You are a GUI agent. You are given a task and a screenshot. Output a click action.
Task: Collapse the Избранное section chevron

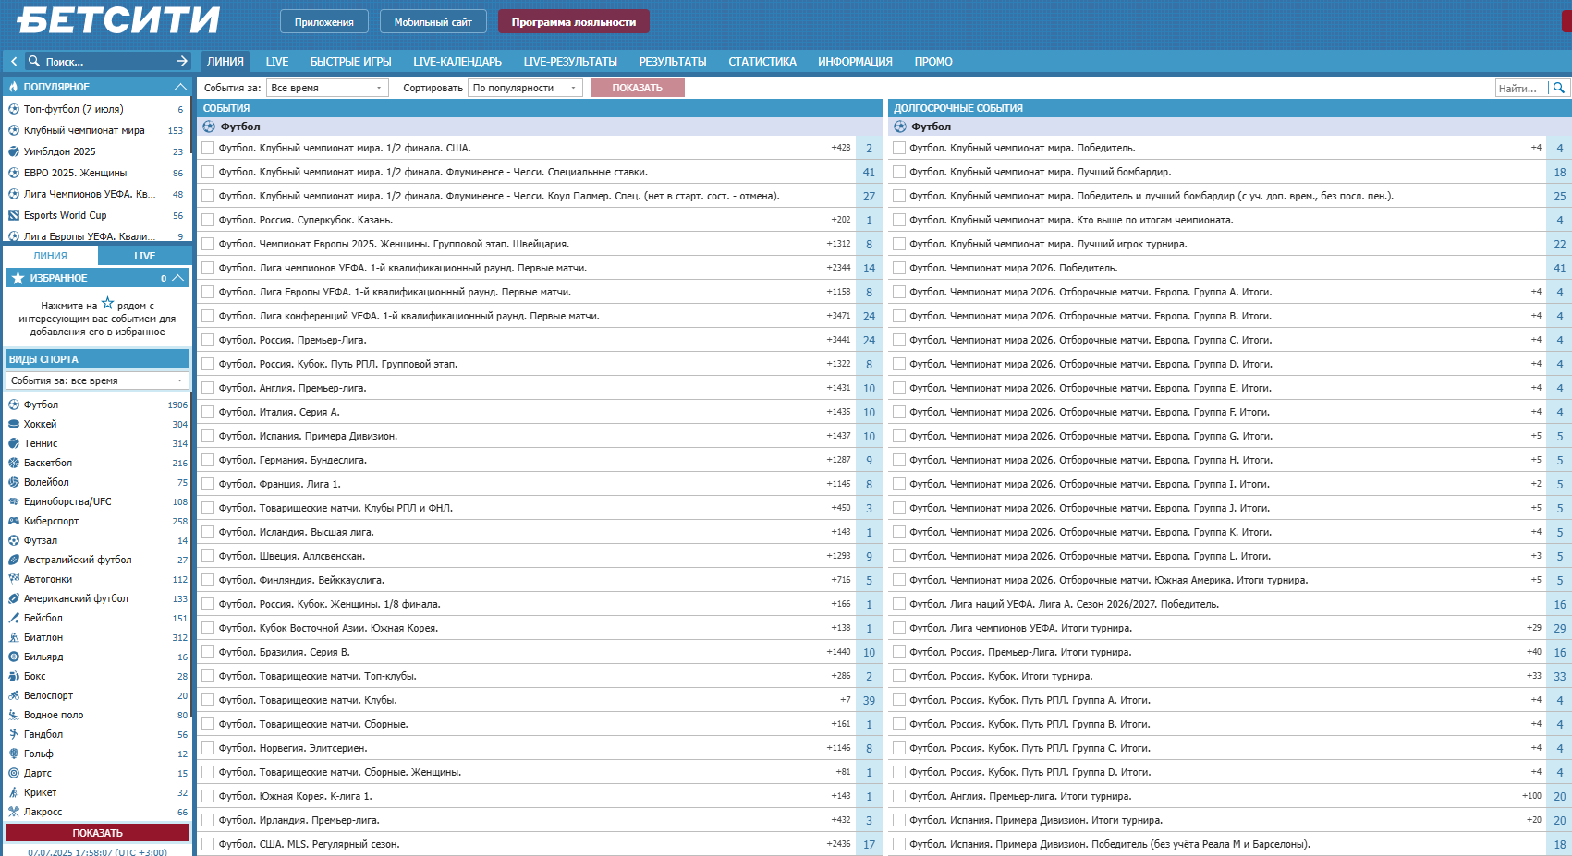(179, 278)
